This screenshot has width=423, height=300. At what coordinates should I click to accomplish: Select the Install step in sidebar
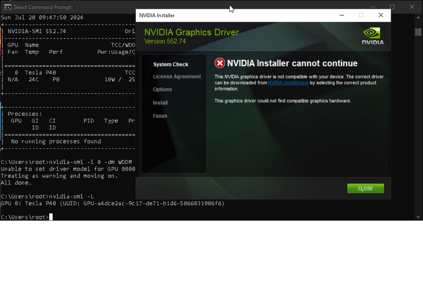tap(160, 103)
